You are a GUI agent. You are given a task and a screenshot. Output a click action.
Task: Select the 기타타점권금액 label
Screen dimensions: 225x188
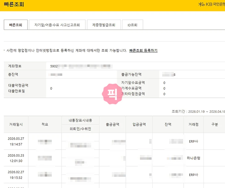tap(133, 94)
